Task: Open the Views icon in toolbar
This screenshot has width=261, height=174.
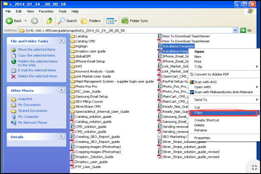Action: pyautogui.click(x=110, y=21)
